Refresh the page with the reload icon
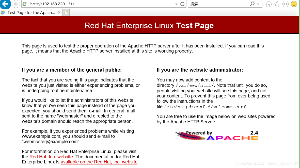Screen dimensions: 300x168 point(182,4)
